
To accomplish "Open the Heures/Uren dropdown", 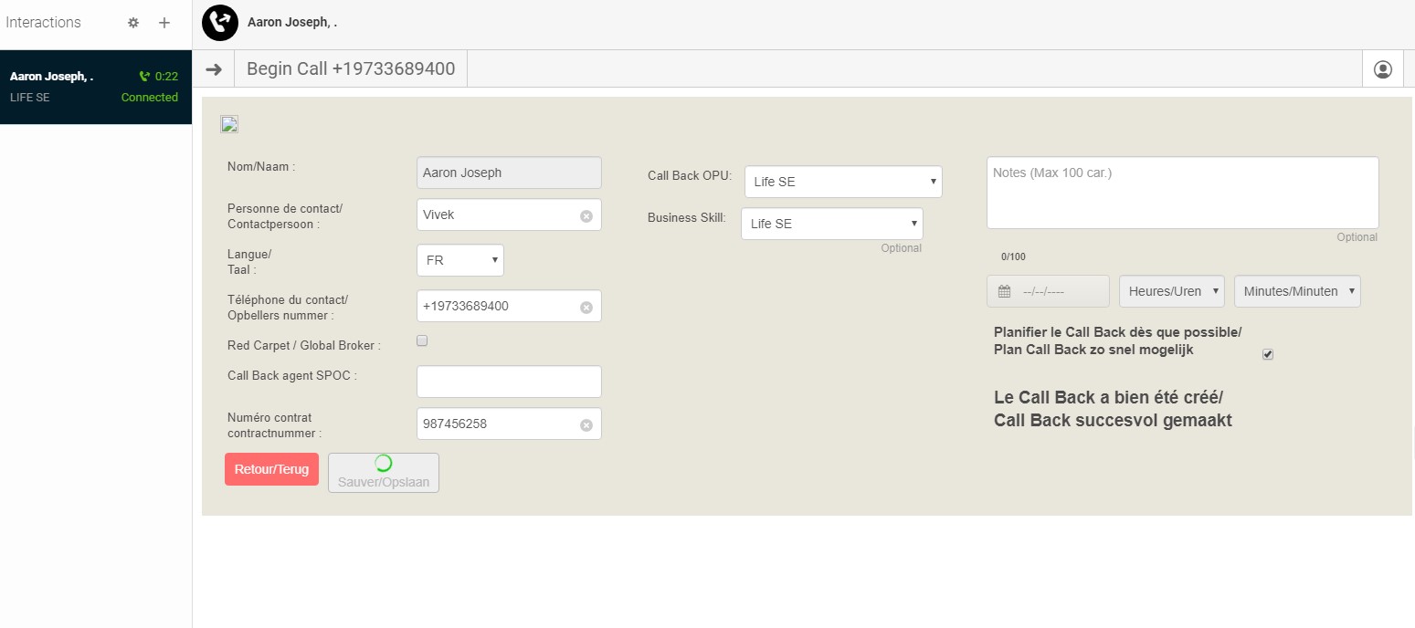I will 1172,291.
